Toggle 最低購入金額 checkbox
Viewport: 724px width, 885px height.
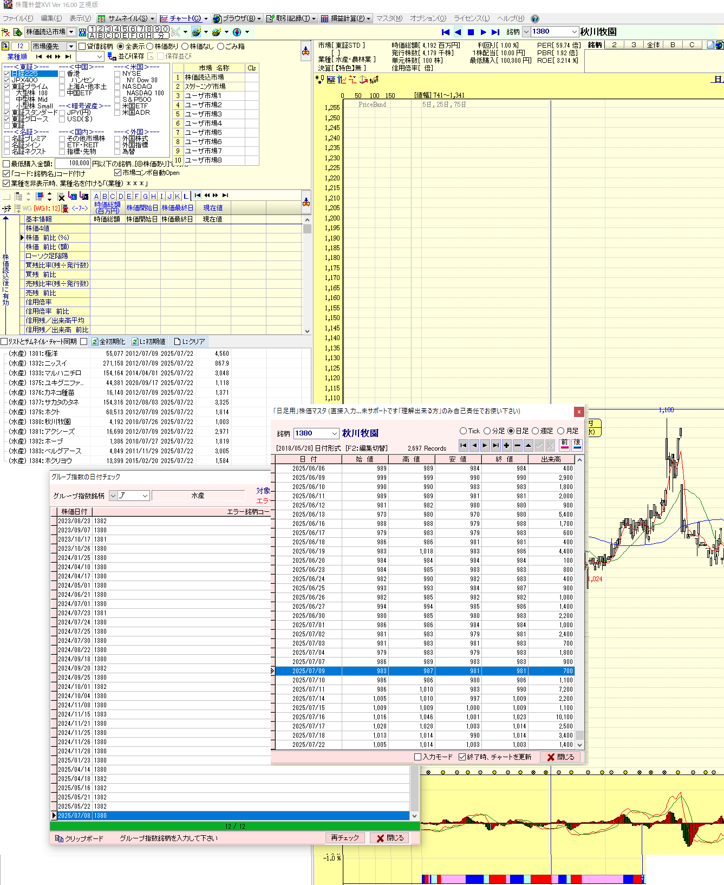[6, 164]
